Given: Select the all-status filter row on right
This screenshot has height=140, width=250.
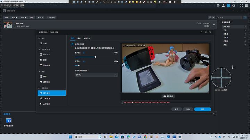Looking at the screenshot, I should coord(234,27).
